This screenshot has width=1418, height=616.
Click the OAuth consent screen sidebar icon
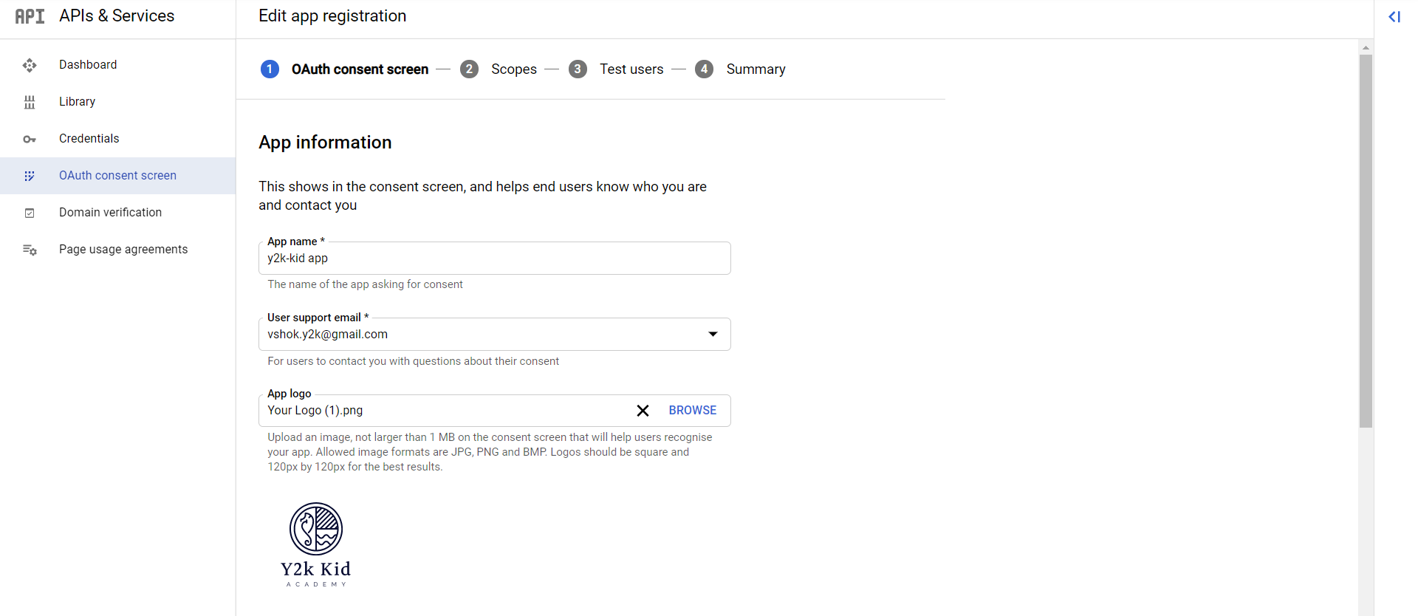[x=30, y=176]
